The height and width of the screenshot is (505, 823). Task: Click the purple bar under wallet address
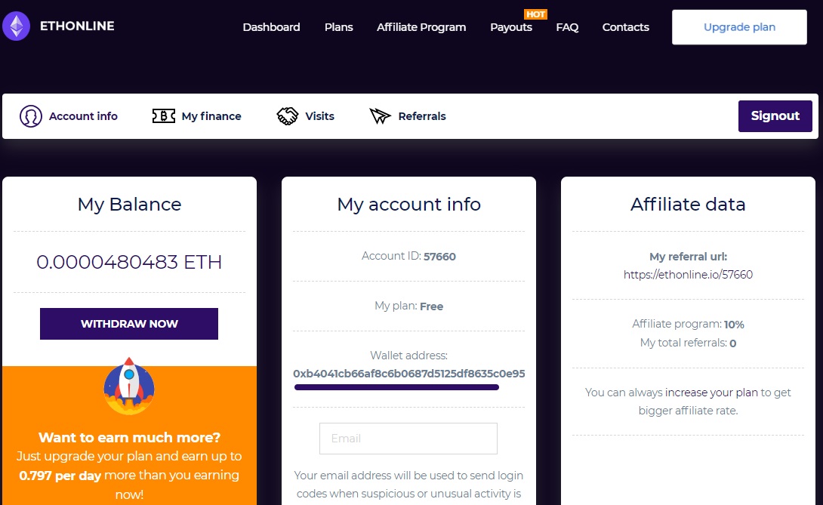pos(396,387)
